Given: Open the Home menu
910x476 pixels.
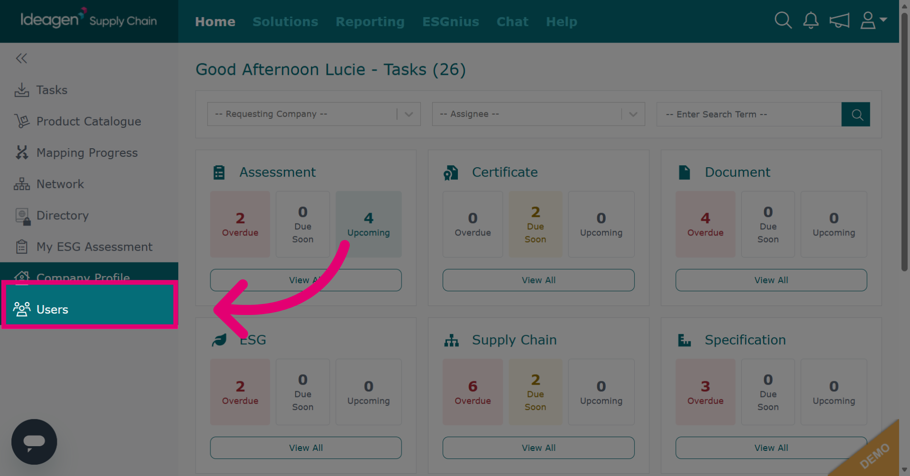Looking at the screenshot, I should click(215, 22).
